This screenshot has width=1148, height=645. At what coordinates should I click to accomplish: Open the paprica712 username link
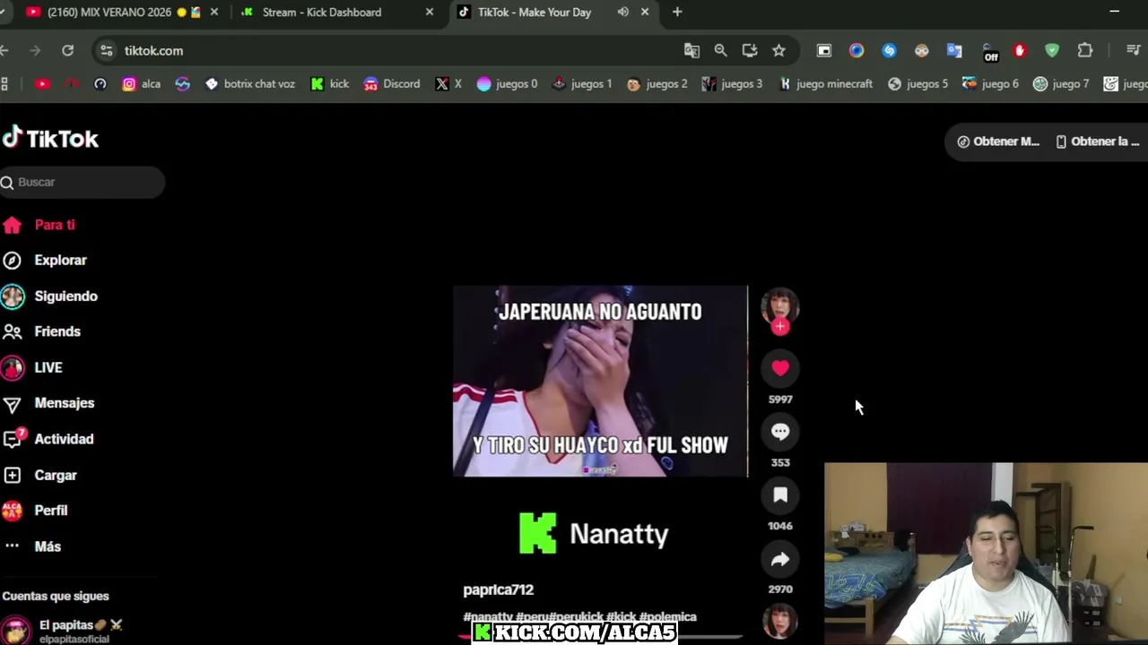coord(498,589)
